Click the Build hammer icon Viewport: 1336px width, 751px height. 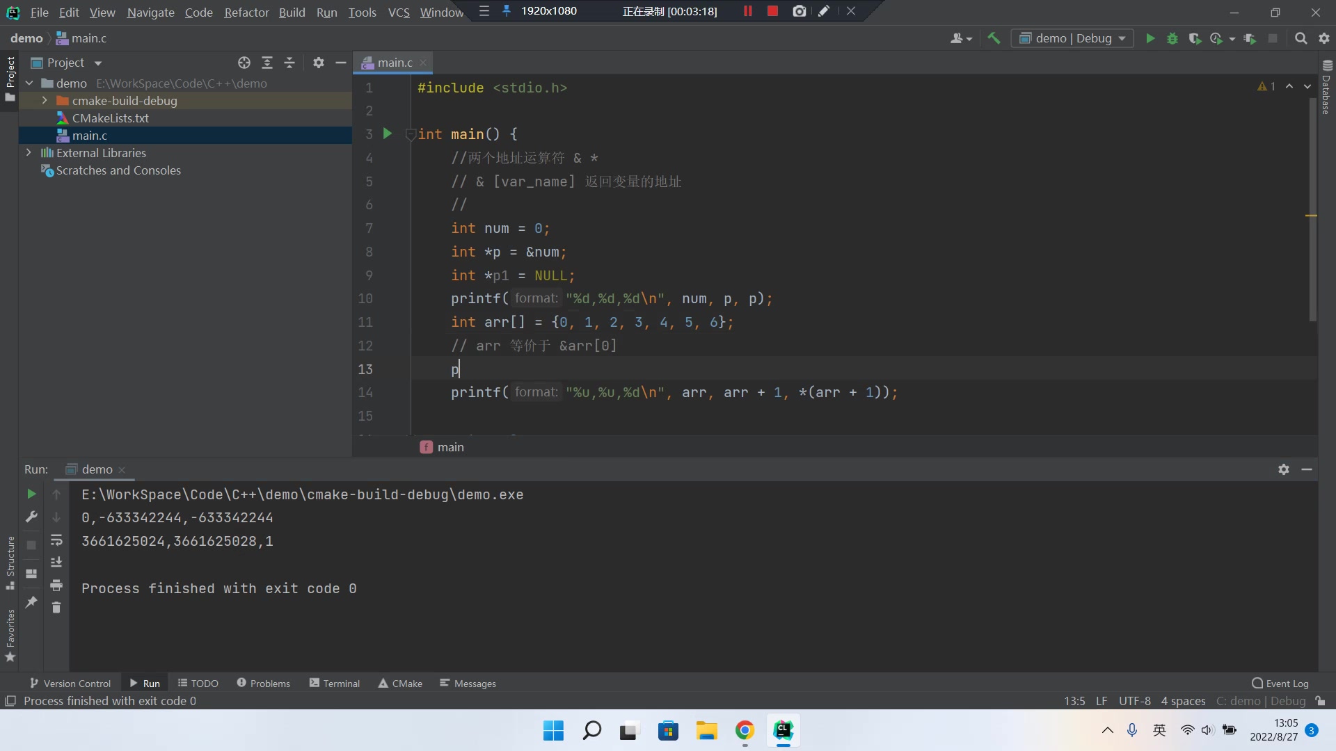994,38
